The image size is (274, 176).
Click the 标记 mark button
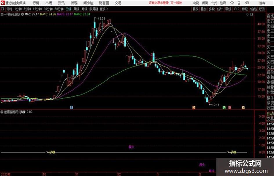pyautogui.click(x=245, y=9)
